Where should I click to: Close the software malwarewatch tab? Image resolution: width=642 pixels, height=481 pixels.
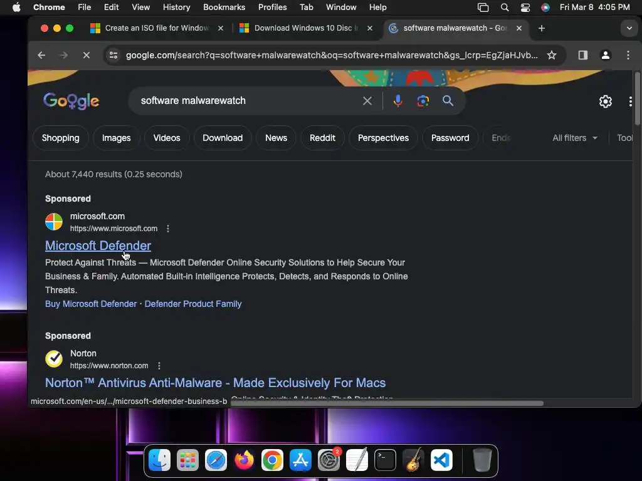[518, 28]
